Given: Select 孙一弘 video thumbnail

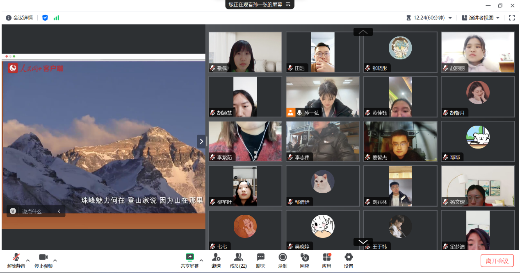Looking at the screenshot, I should tap(323, 97).
